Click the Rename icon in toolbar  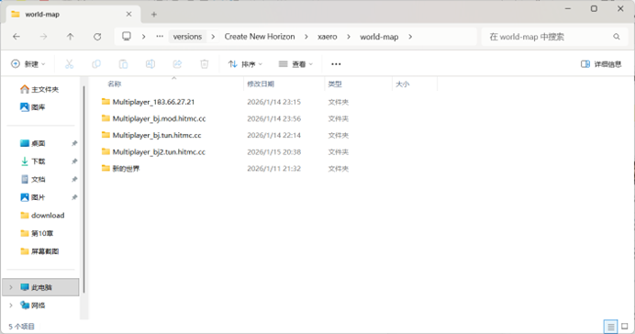point(150,64)
